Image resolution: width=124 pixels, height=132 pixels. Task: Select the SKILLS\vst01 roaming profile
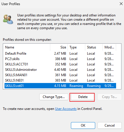(60, 86)
